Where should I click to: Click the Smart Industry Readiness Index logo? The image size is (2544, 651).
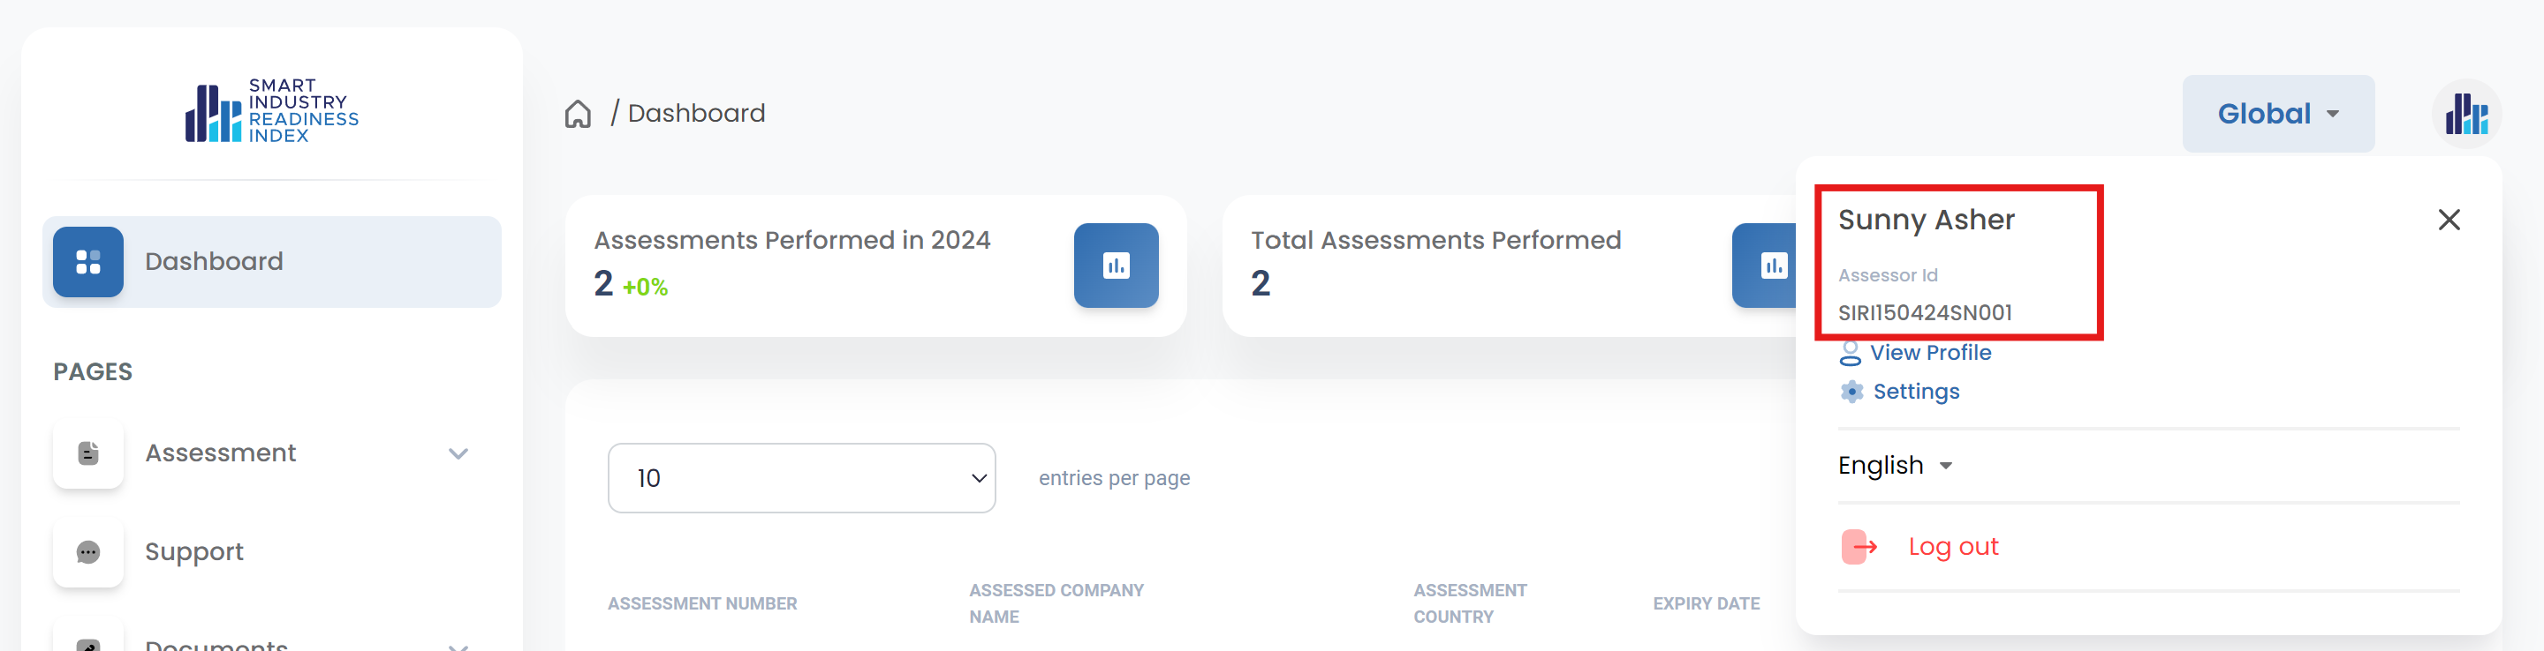271,110
